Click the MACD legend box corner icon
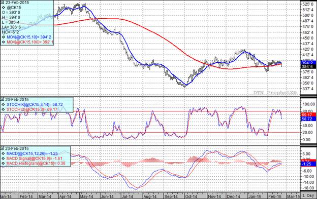The height and width of the screenshot is (199, 317). tap(3, 148)
